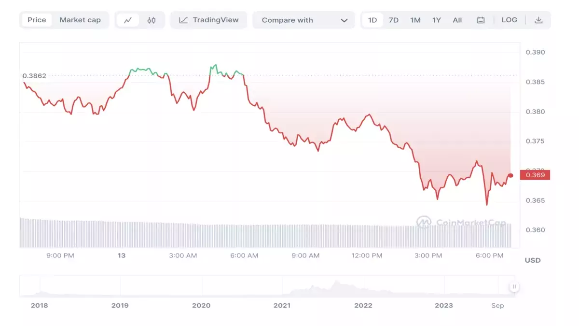Switch to line chart view icon

[128, 20]
